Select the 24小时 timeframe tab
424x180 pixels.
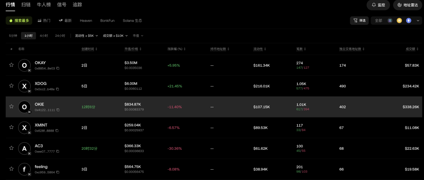tap(60, 36)
